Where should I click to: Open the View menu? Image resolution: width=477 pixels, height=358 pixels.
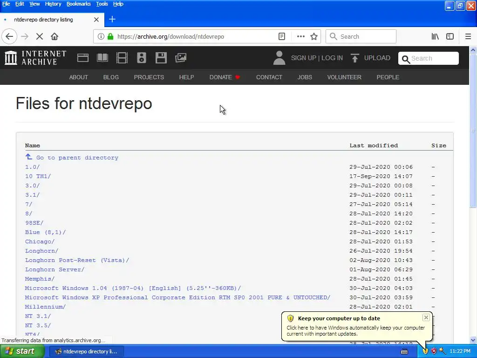[x=34, y=4]
